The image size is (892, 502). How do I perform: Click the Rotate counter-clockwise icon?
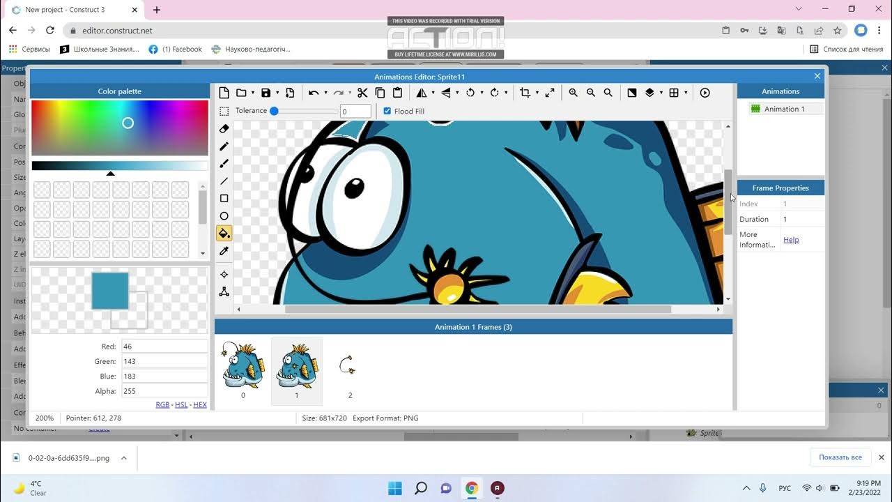pyautogui.click(x=470, y=93)
